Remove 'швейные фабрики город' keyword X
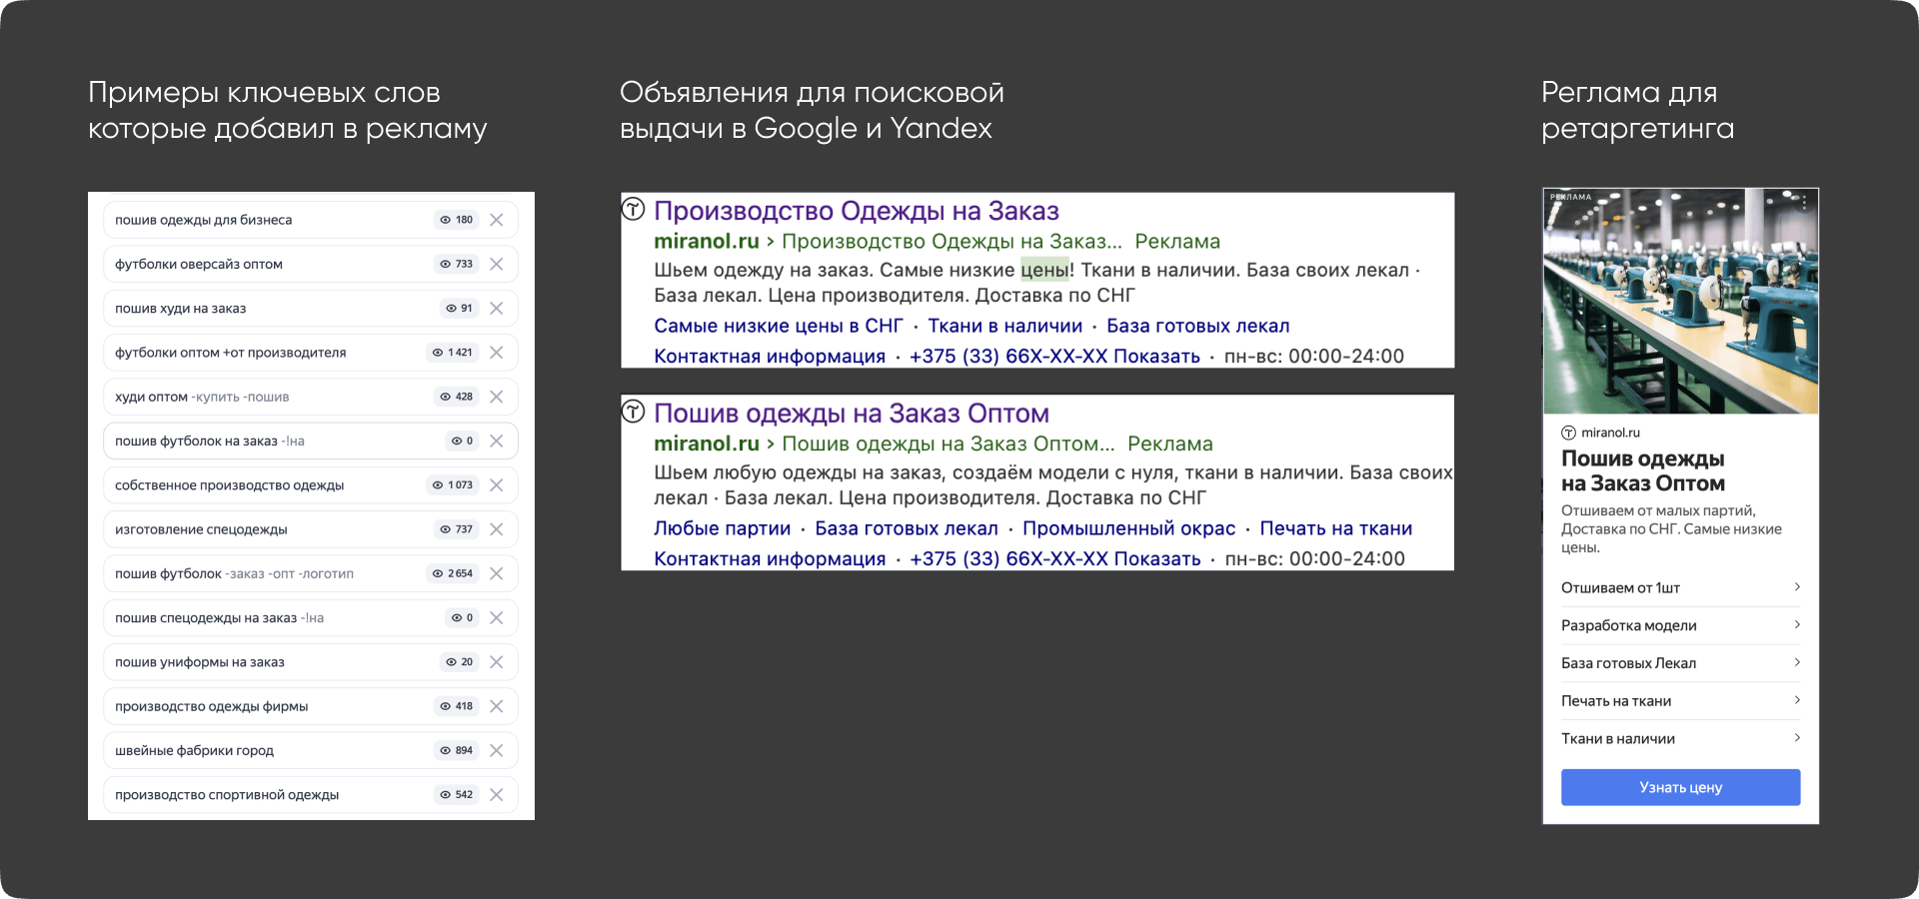Screen dimensions: 1919x899 point(497,750)
